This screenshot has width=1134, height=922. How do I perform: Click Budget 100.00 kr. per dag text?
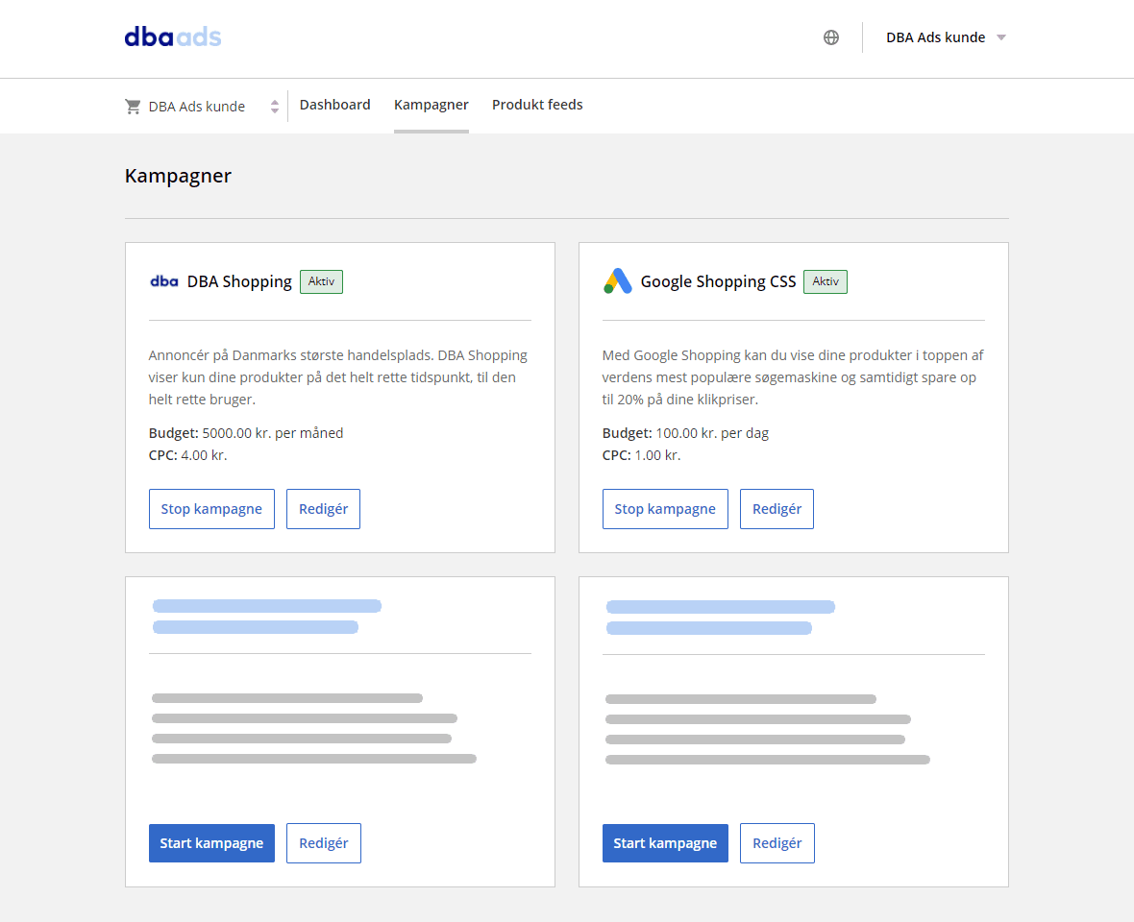tap(685, 433)
